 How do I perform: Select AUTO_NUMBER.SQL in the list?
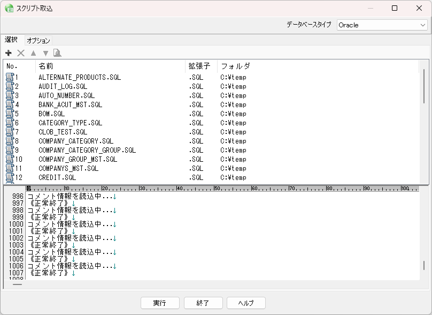tap(66, 95)
